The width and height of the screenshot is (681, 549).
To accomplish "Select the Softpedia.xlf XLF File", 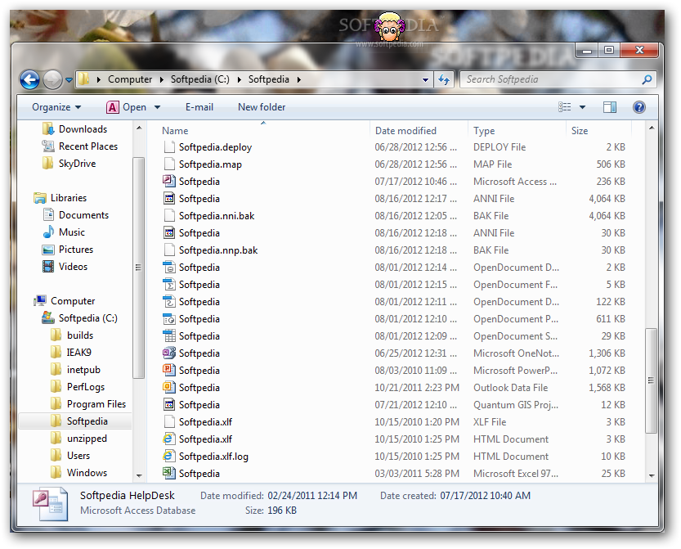I will click(205, 421).
